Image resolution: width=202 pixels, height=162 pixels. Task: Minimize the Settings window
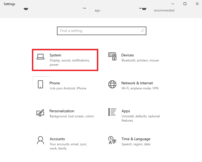[173, 4]
